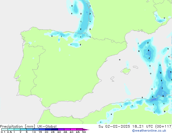Click the '0.5' legend scale label
172x133 pixels.
[x=9, y=132]
